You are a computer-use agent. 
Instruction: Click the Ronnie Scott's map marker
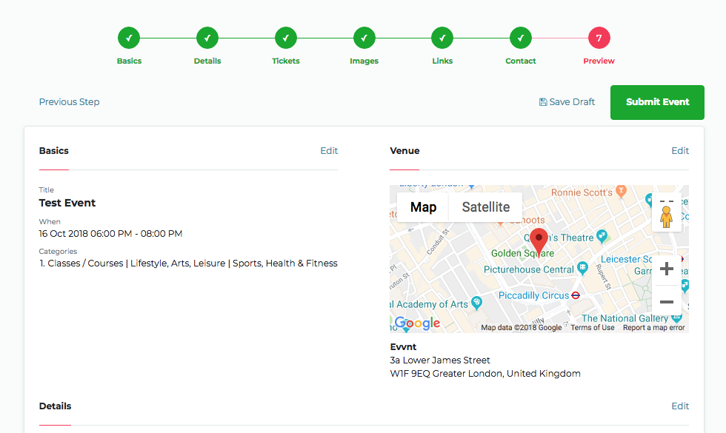point(622,190)
